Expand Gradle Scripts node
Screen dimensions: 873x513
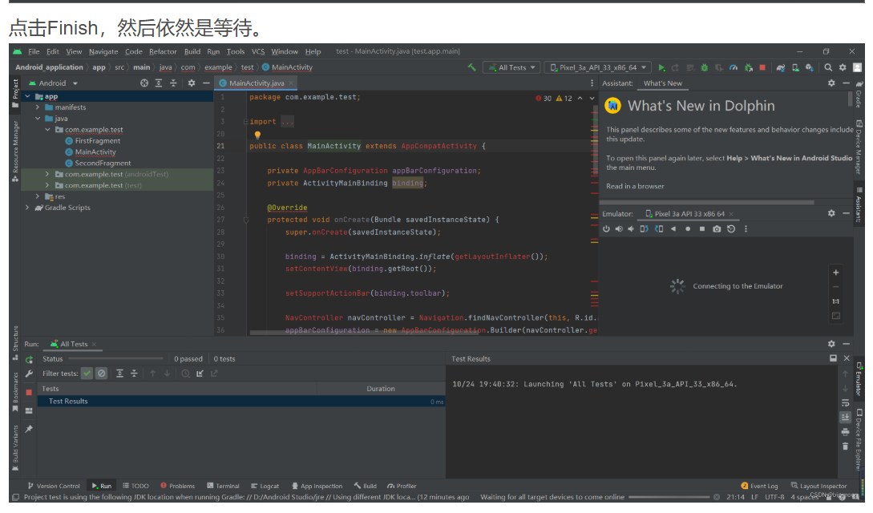click(x=27, y=208)
